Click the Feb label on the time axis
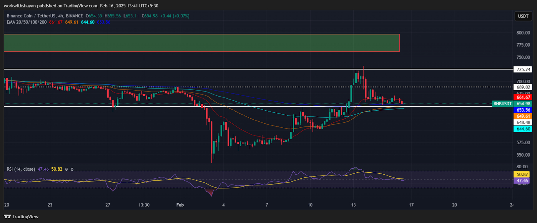This screenshot has width=537, height=223. pyautogui.click(x=180, y=205)
